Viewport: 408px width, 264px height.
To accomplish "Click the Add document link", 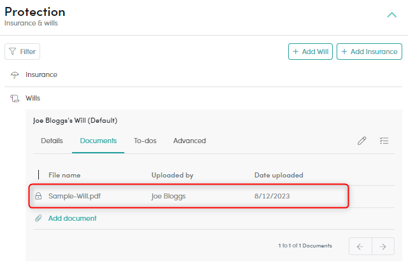I will point(72,218).
